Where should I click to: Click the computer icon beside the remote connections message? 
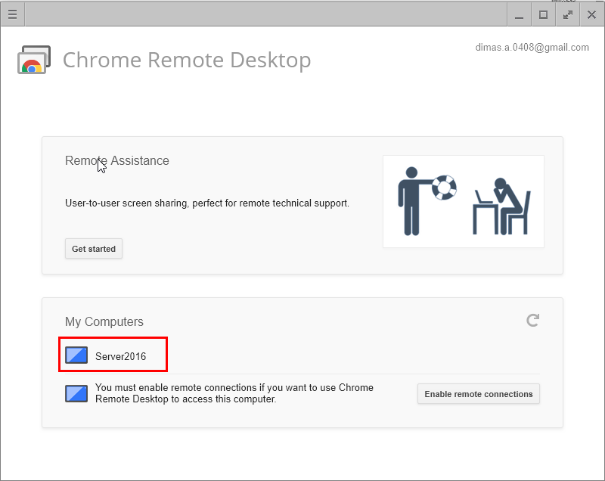[x=76, y=393]
